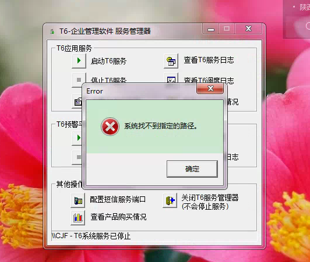Open the SMS service port configuration icon

pyautogui.click(x=78, y=200)
